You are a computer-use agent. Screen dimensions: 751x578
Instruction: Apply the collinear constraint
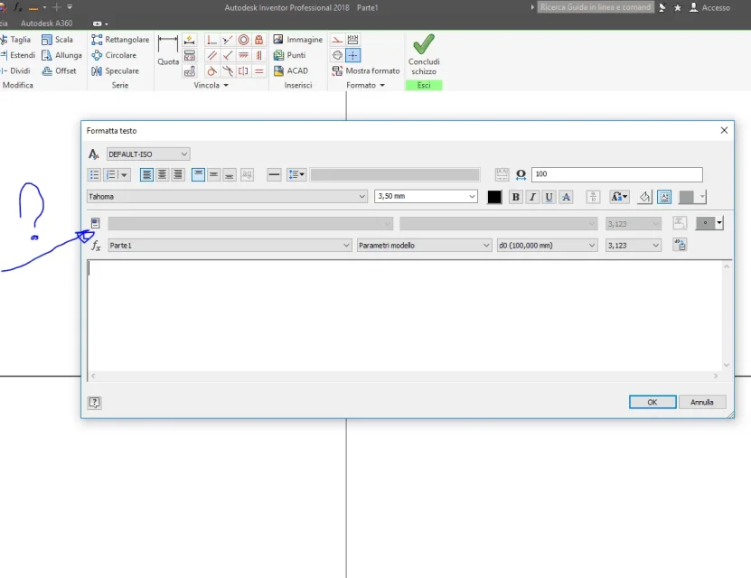coord(228,40)
